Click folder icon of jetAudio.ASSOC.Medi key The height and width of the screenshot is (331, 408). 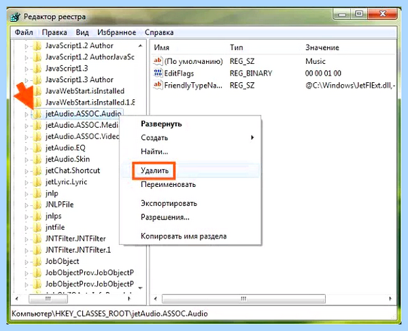pos(37,125)
